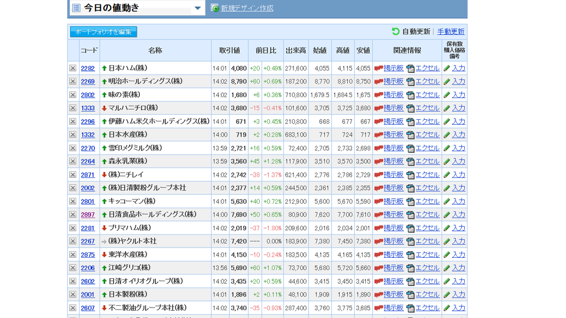Click 始値 column header
566x318 pixels.
pyautogui.click(x=320, y=50)
